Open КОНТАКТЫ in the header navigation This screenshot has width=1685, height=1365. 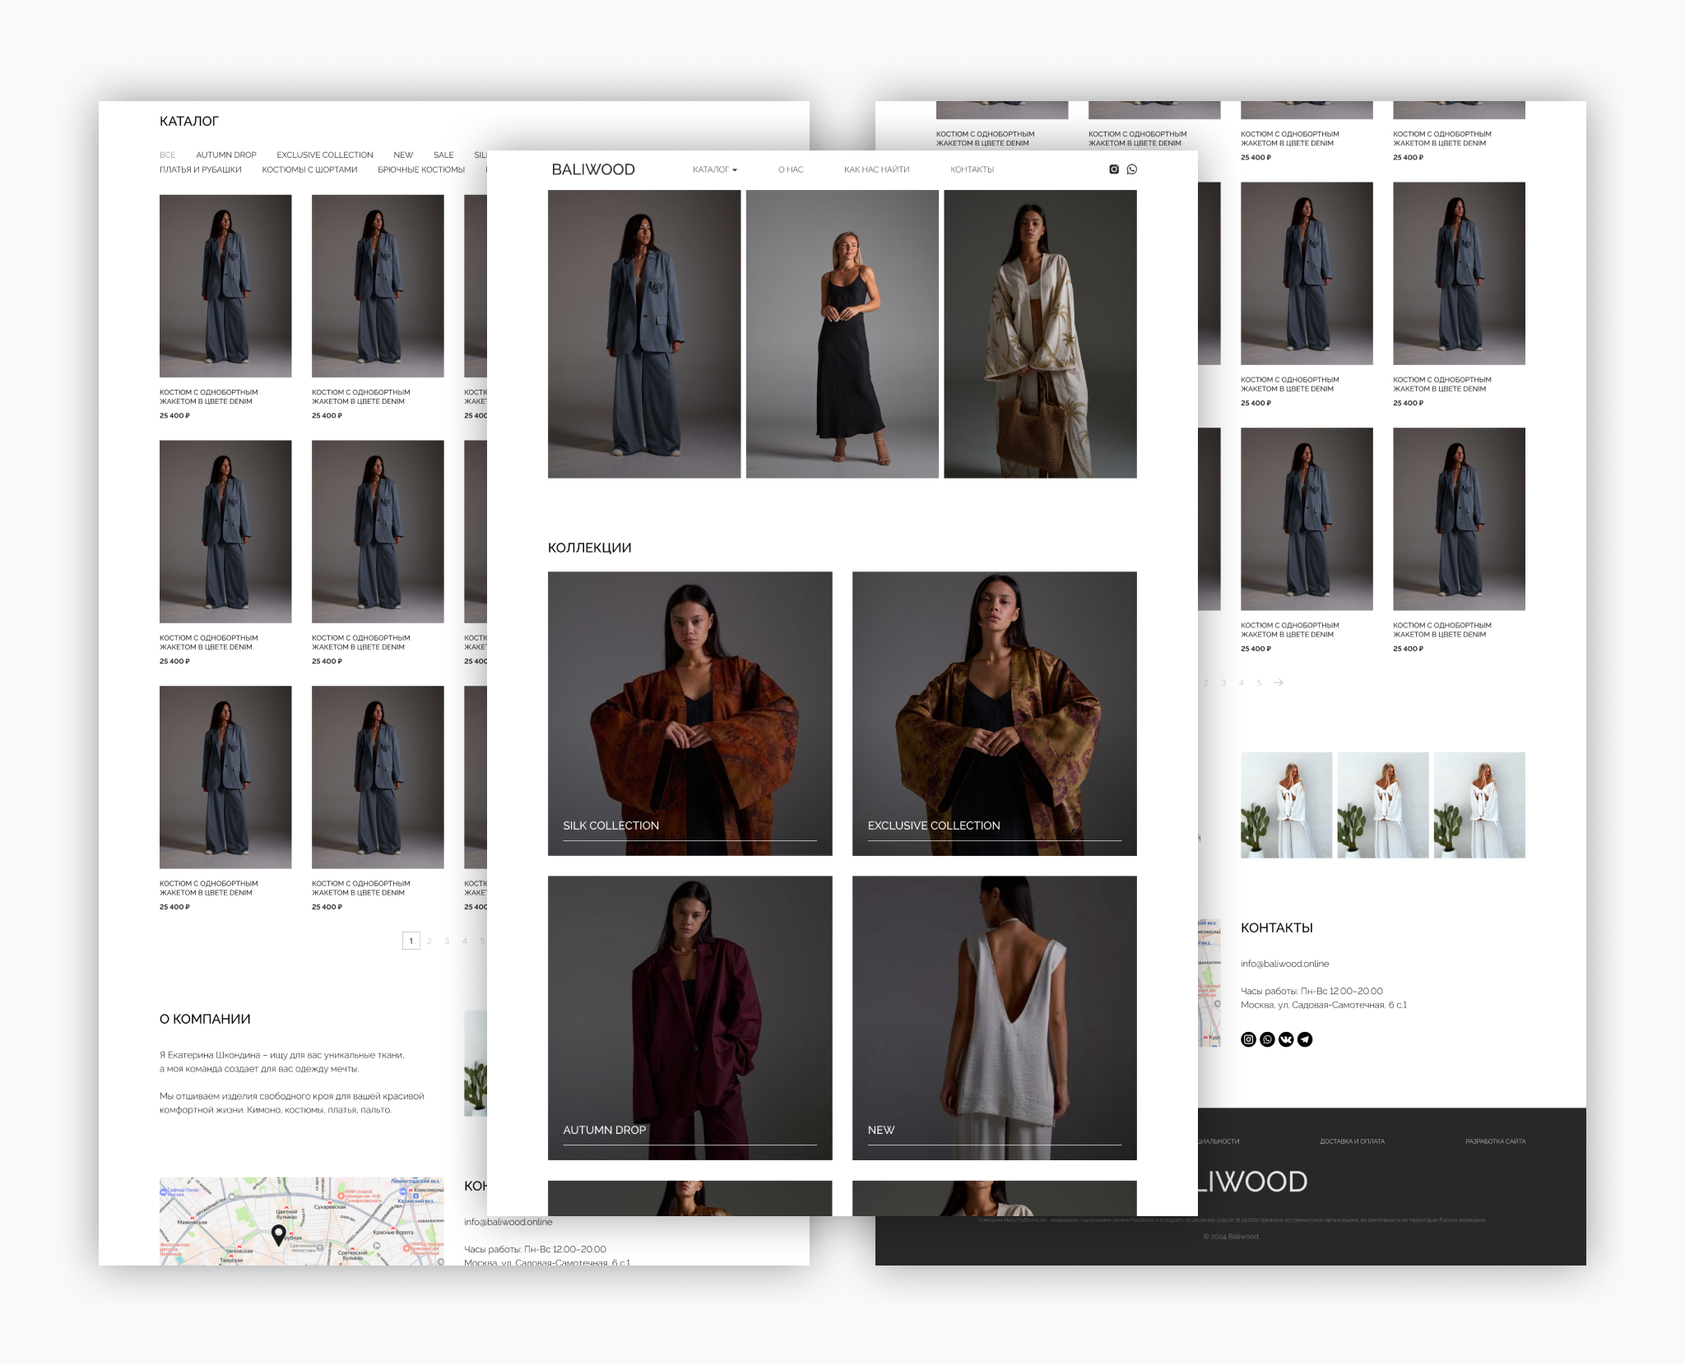(972, 169)
